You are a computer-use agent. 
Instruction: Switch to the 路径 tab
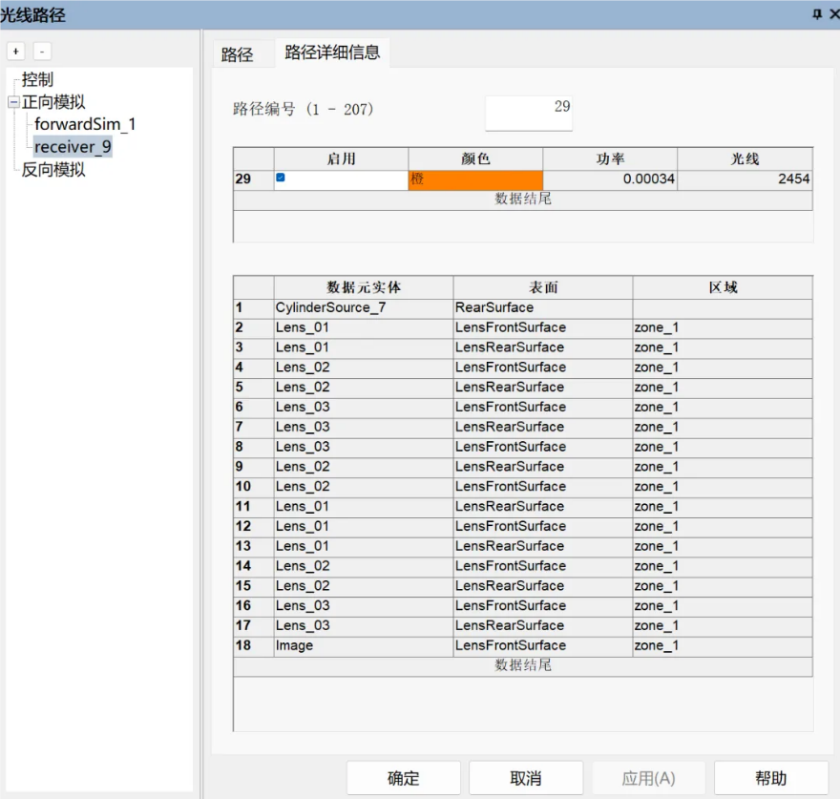238,54
